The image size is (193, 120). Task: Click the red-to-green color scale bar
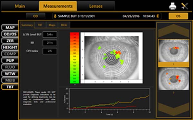75,58
